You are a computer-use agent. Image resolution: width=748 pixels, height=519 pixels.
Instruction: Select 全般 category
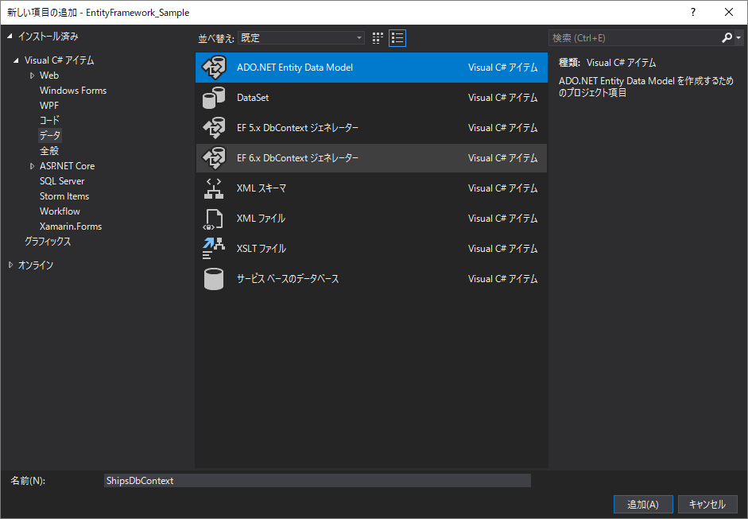click(x=49, y=151)
